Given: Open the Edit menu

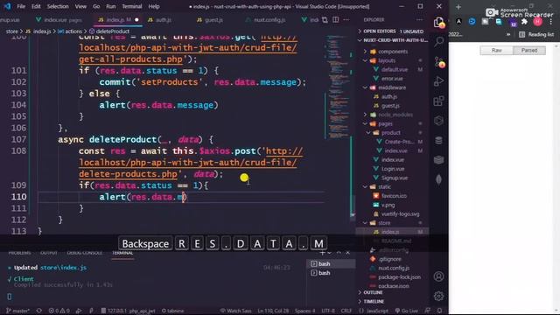Looking at the screenshot, I should 36,6.
